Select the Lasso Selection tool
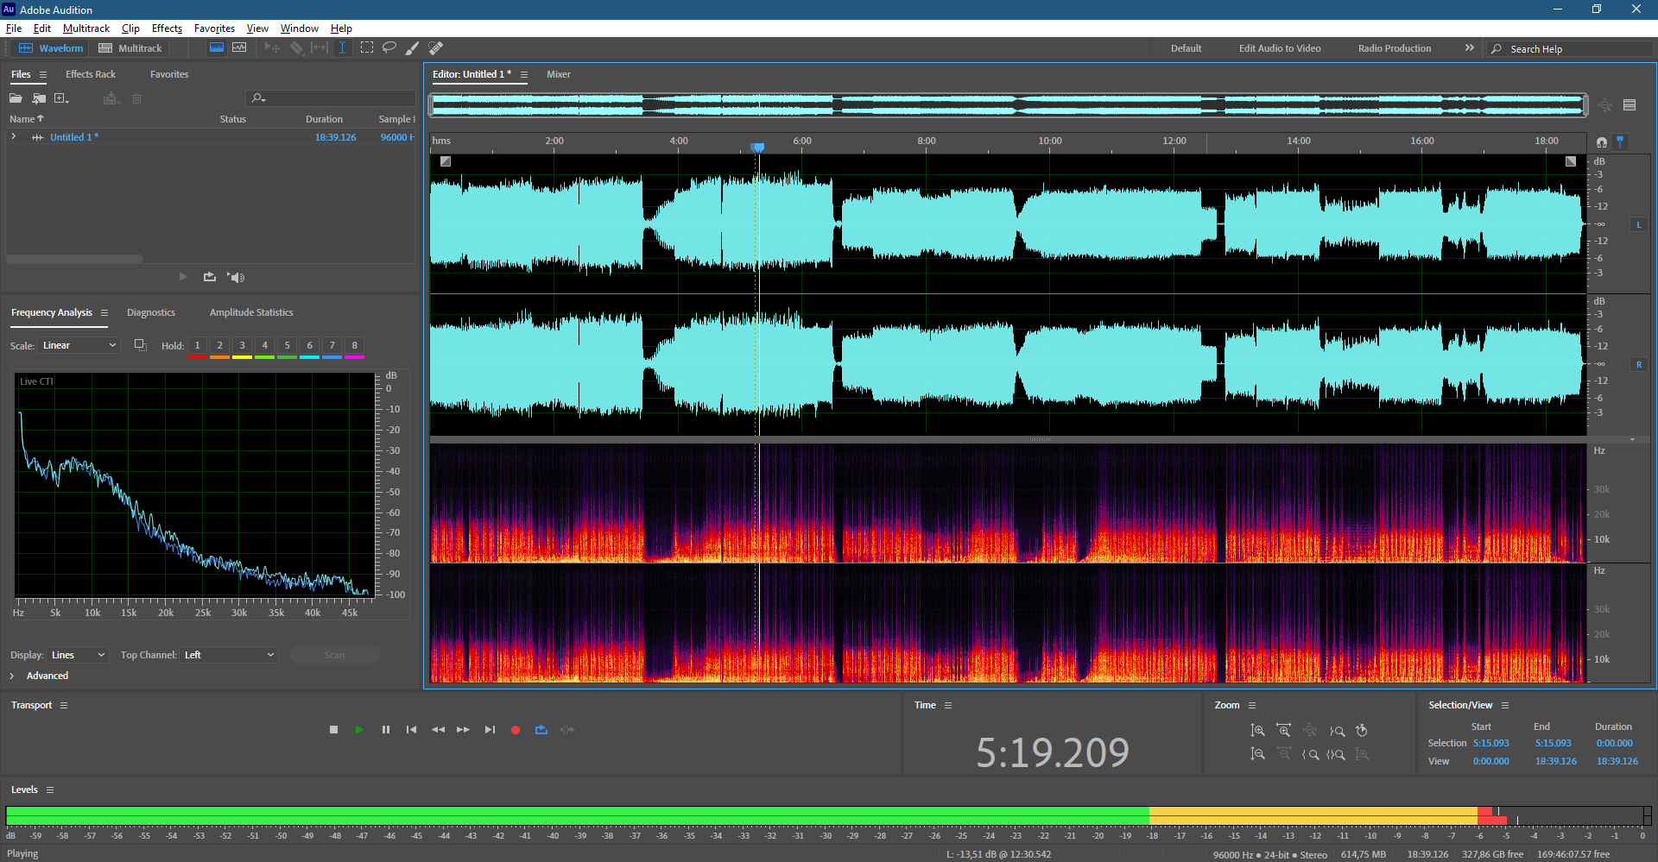 coord(389,48)
